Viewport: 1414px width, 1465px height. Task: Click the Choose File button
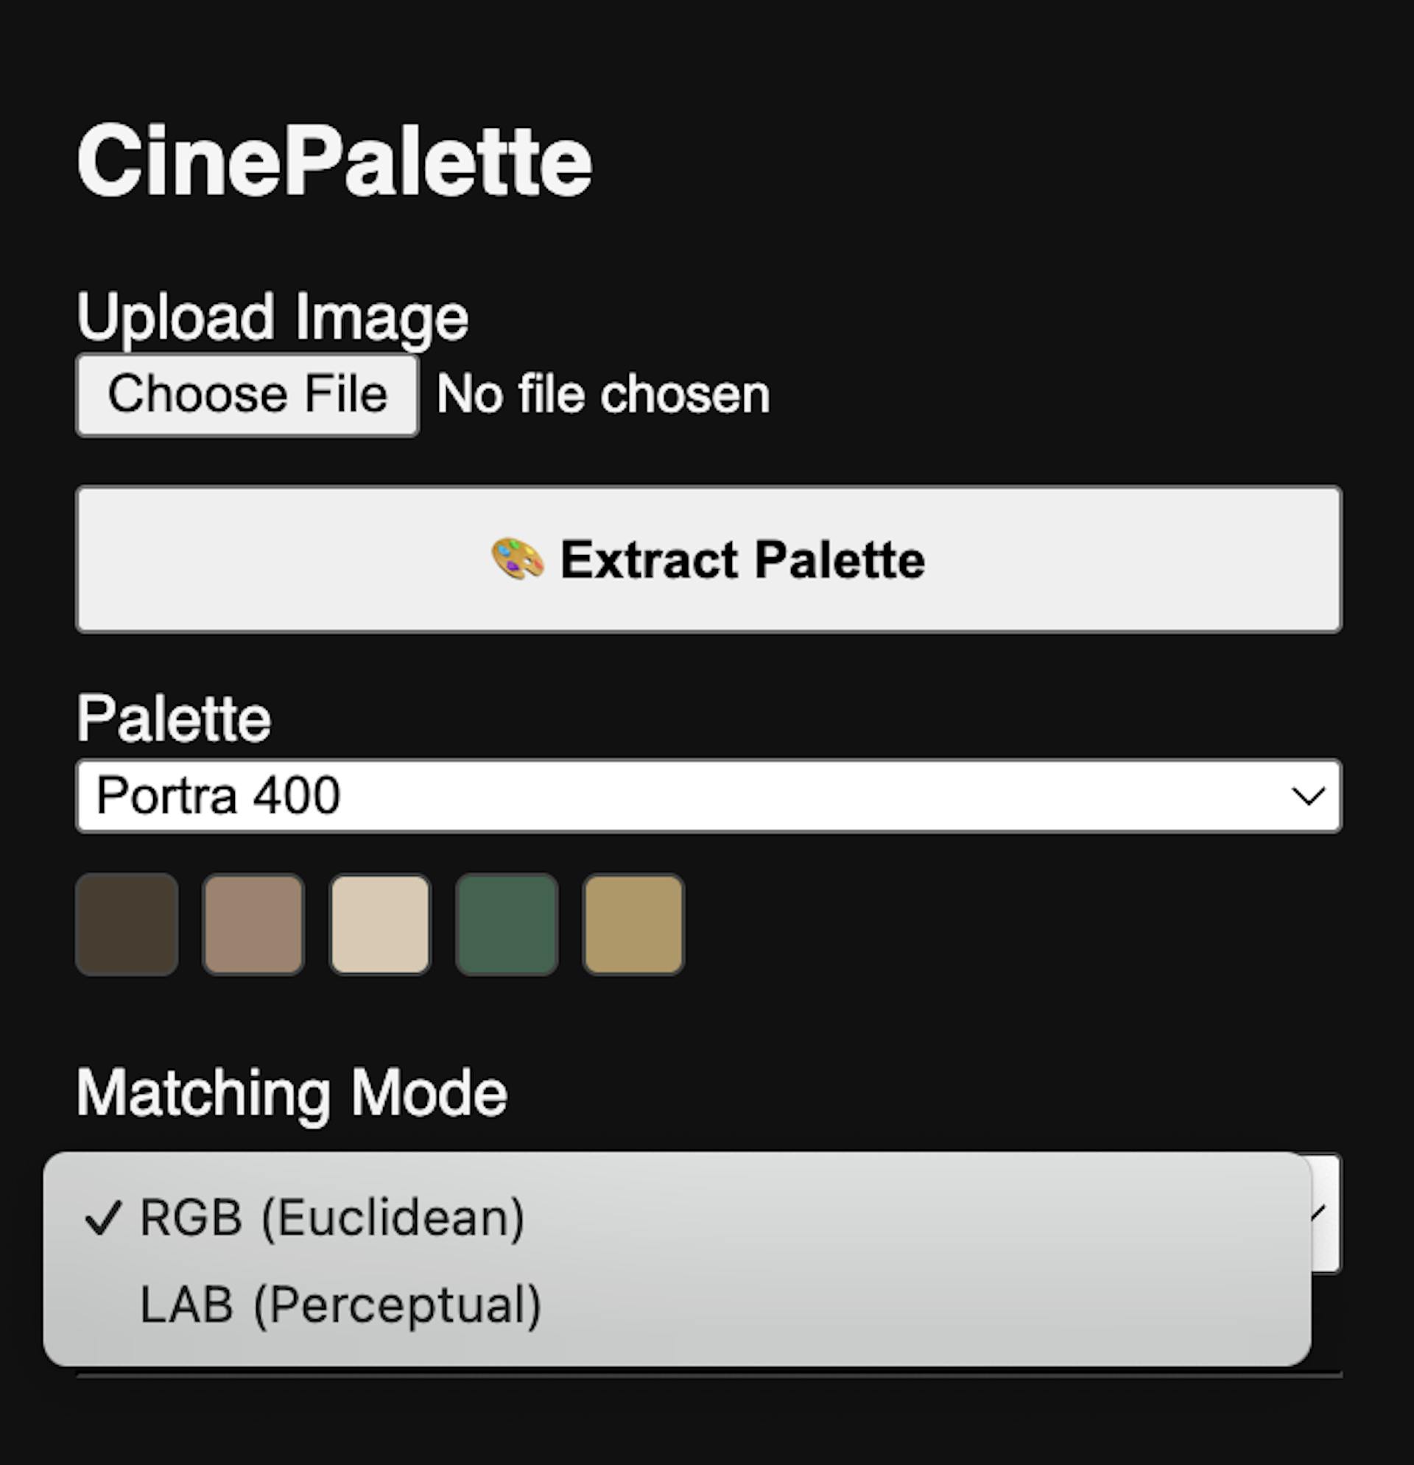(247, 395)
